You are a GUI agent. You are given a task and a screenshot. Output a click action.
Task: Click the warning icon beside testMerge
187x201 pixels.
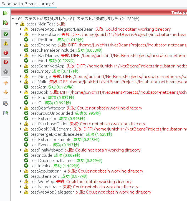26,76
